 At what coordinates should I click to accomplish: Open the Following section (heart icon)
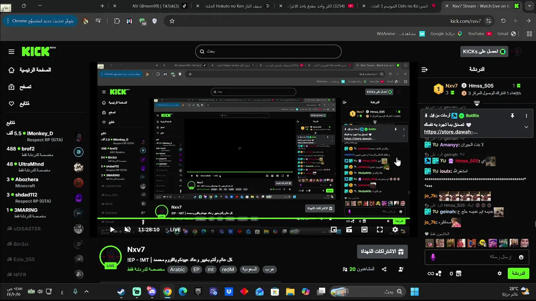19,104
